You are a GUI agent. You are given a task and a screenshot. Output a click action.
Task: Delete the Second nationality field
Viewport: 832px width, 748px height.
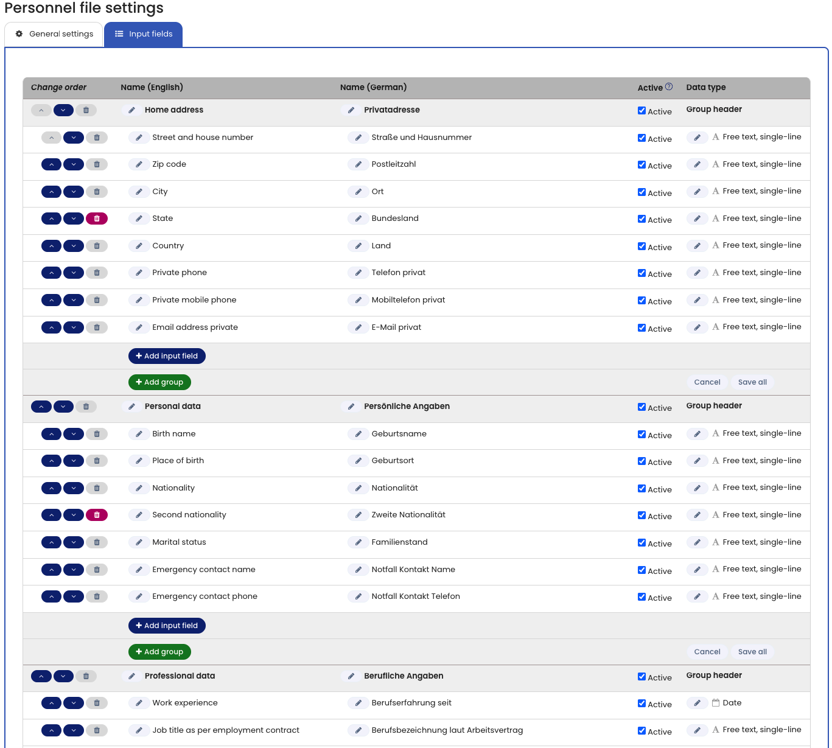(97, 515)
